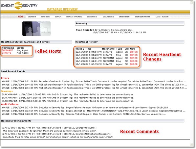The height and width of the screenshot is (149, 196).
Task: Check the Latest Version link
Action: click(x=162, y=17)
